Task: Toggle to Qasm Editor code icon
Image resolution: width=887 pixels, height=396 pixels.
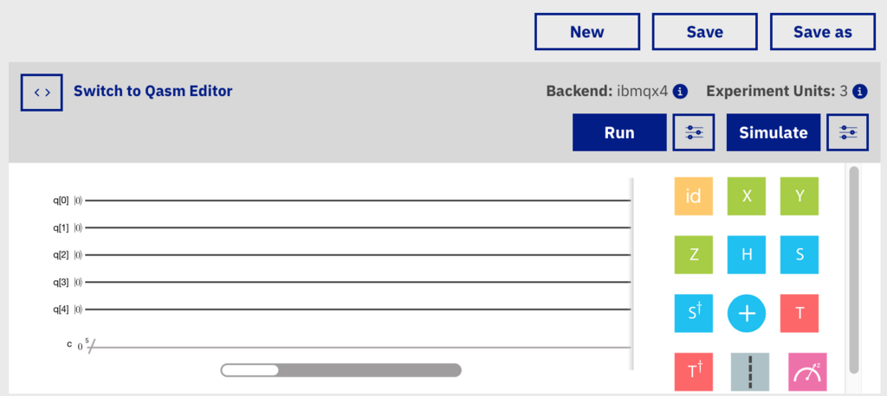Action: click(x=42, y=92)
